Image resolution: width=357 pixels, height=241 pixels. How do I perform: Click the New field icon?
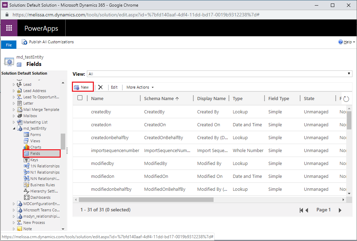tap(77, 87)
